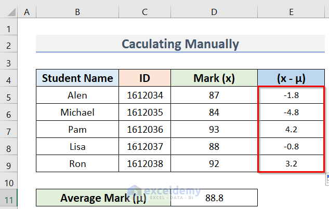This screenshot has width=329, height=209.
Task: Click the ID cell 1612036
Action: point(144,130)
